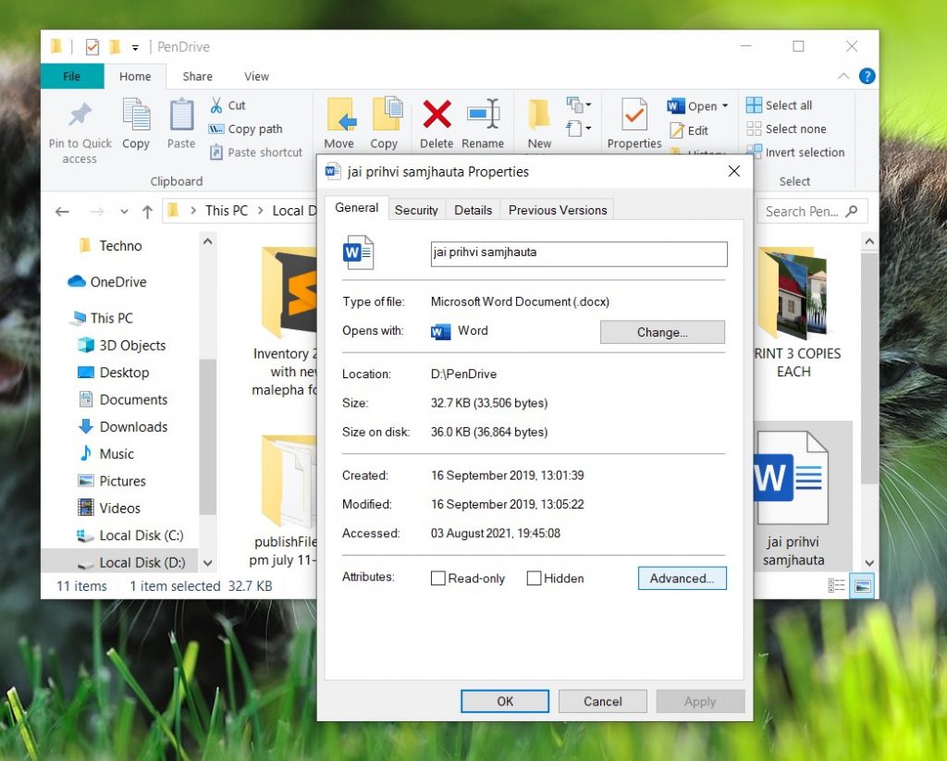Image resolution: width=947 pixels, height=761 pixels.
Task: Click quick access toolbar properties checkmark icon
Action: [92, 46]
